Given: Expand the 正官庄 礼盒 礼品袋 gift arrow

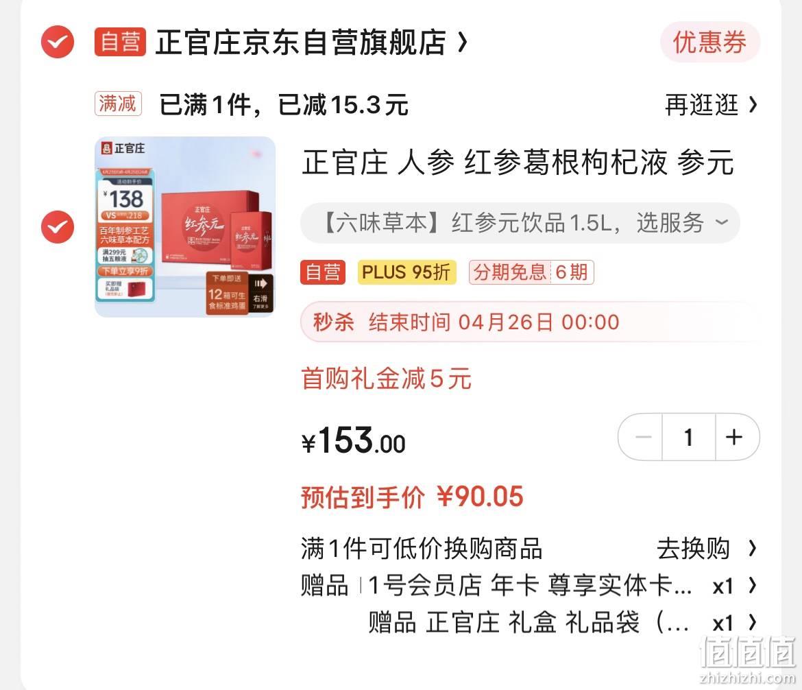Looking at the screenshot, I should pyautogui.click(x=753, y=623).
